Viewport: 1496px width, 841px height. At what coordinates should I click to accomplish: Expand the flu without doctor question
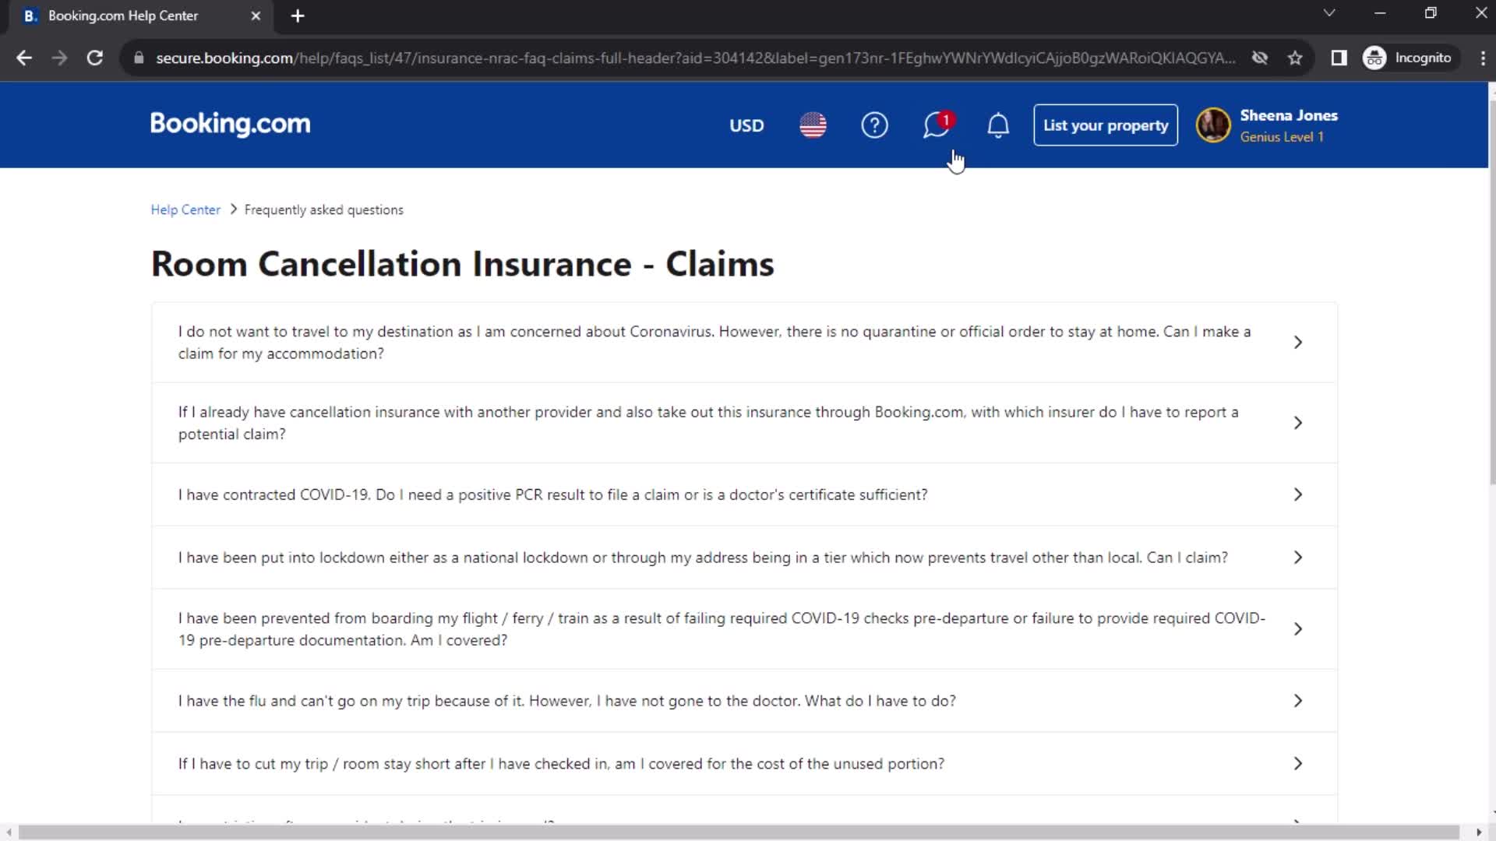pyautogui.click(x=744, y=701)
